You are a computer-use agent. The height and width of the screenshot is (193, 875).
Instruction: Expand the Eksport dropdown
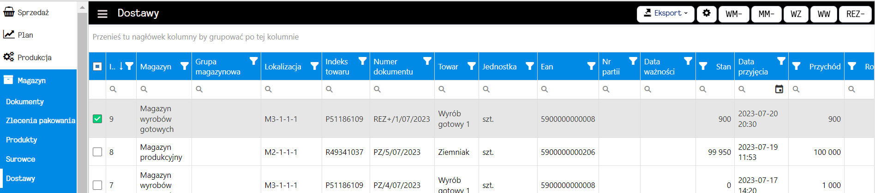click(x=665, y=14)
